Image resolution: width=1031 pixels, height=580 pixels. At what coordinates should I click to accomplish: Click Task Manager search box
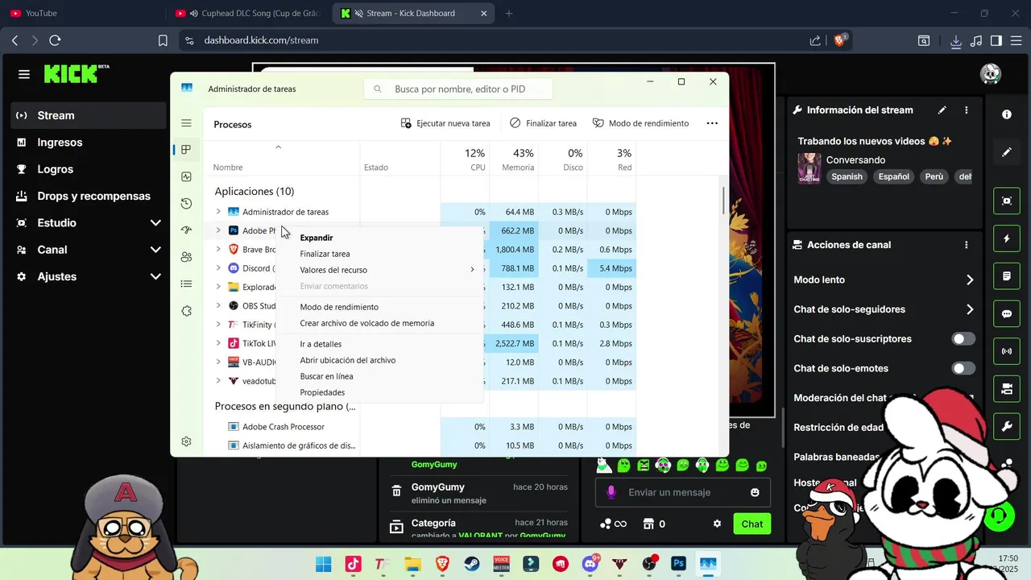(458, 89)
